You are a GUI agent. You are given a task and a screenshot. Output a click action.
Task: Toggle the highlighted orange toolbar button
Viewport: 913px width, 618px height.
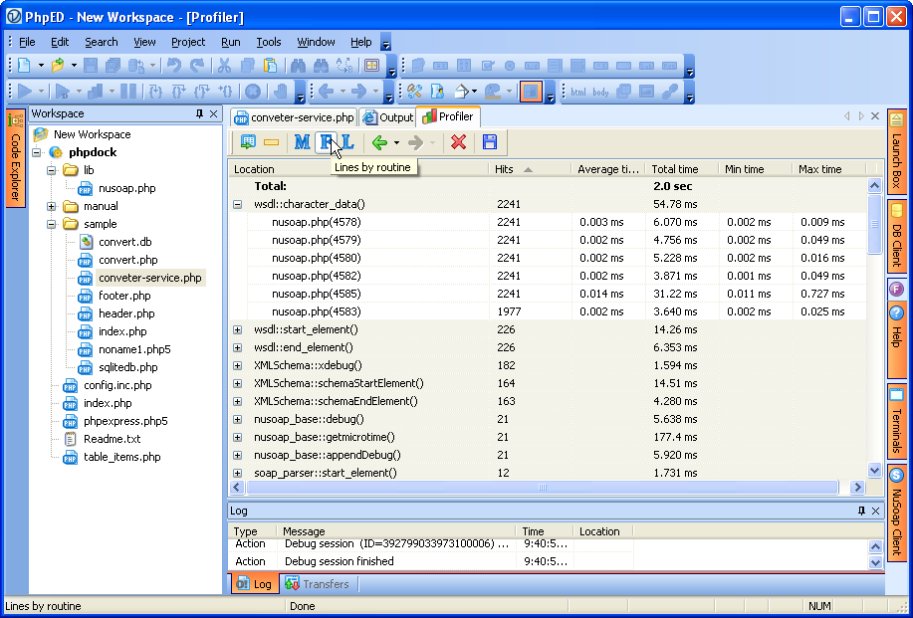pos(531,92)
